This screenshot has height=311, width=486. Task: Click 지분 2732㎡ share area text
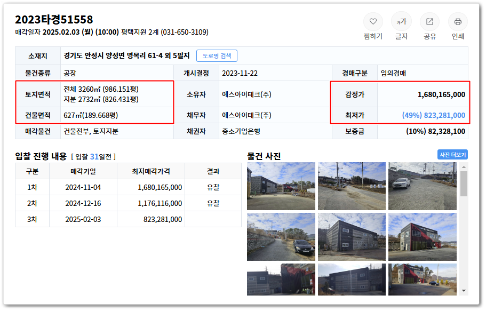(101, 99)
